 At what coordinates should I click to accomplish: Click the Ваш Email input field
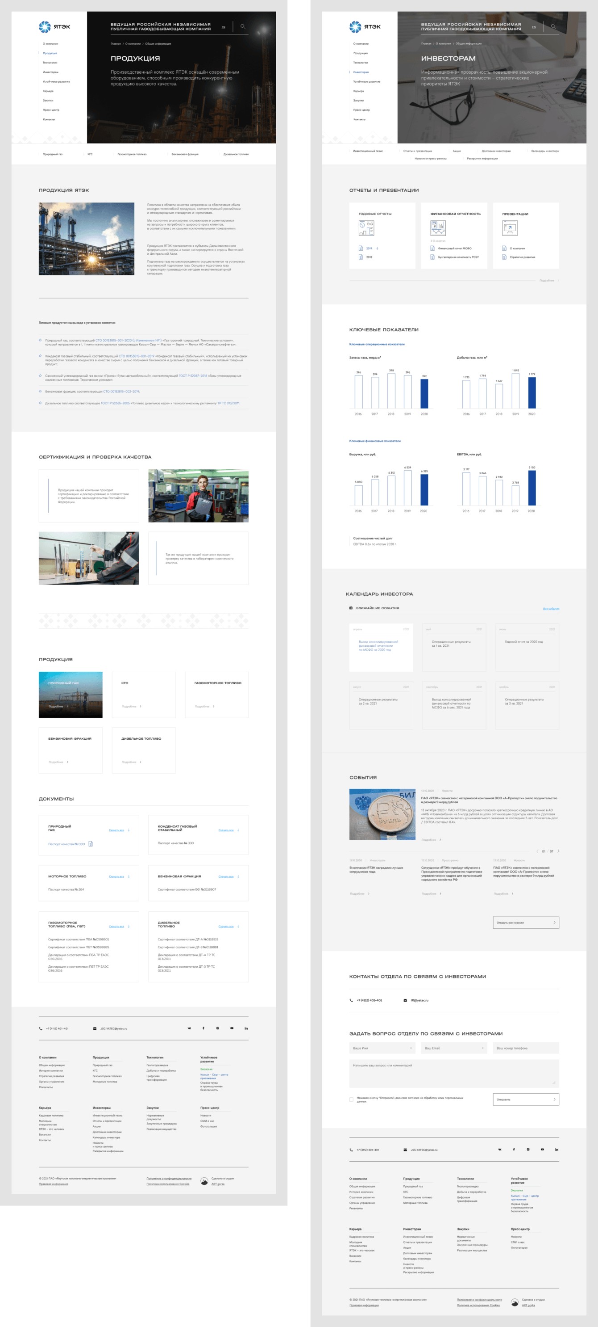tap(454, 1048)
